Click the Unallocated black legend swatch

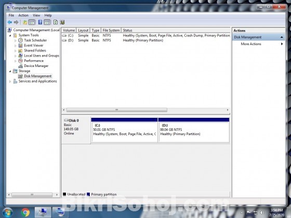(x=64, y=194)
